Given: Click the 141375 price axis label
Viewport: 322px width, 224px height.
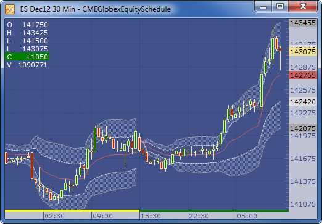Looking at the screenshot, I should [303, 181].
